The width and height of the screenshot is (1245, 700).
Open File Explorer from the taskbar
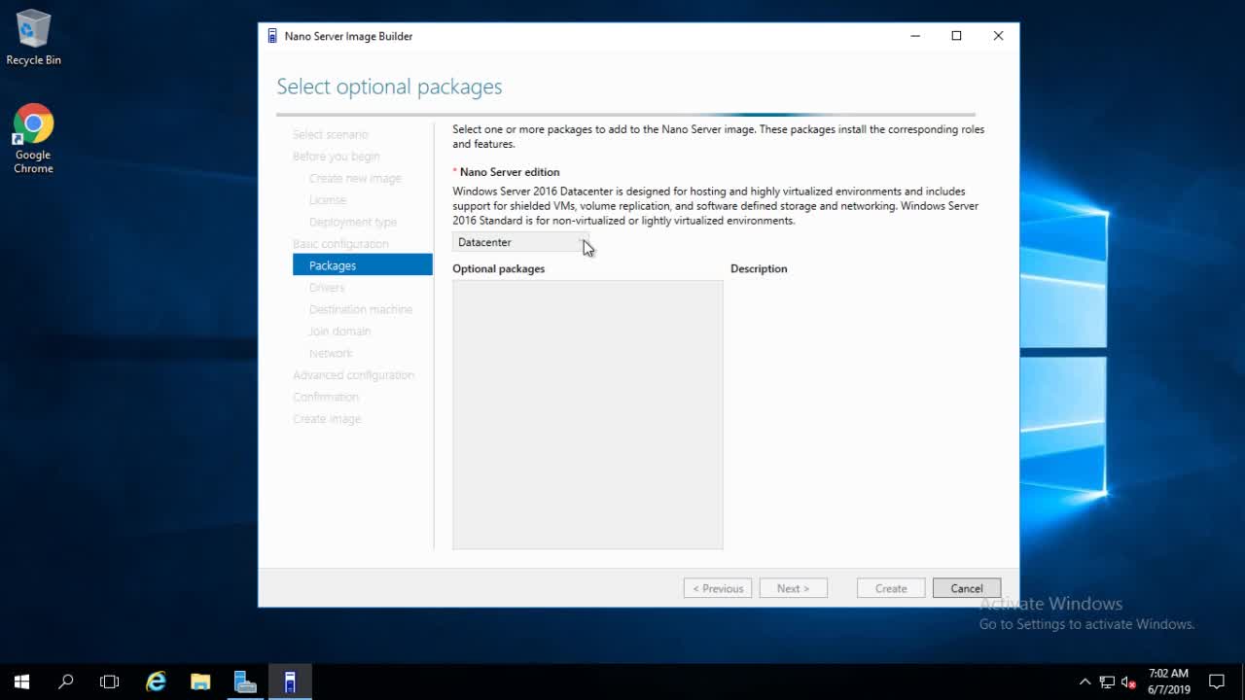[x=200, y=682]
